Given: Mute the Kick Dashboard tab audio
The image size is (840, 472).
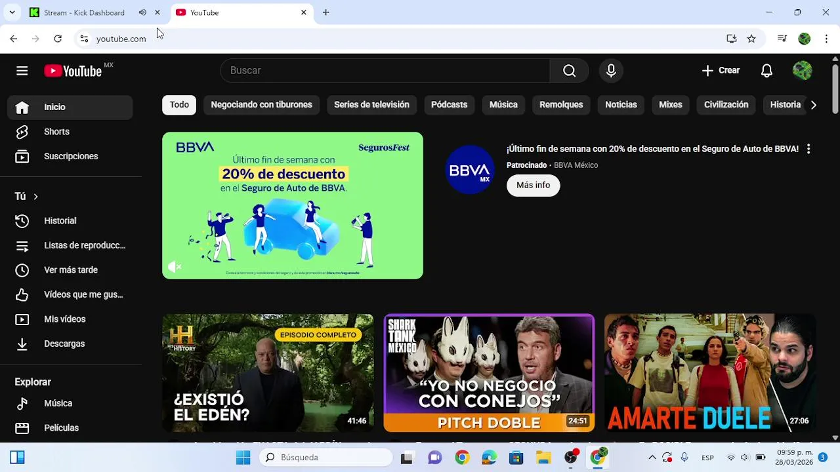Looking at the screenshot, I should [142, 12].
